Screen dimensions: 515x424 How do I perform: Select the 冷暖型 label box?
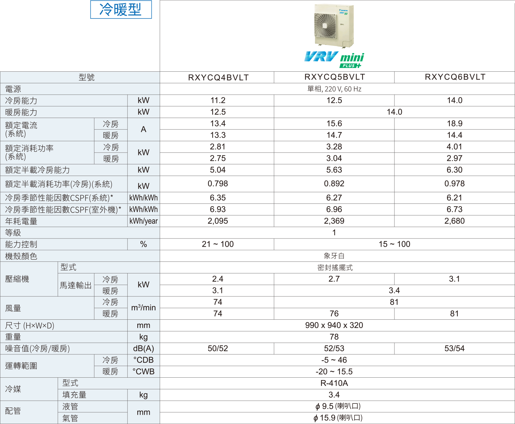[x=121, y=10]
